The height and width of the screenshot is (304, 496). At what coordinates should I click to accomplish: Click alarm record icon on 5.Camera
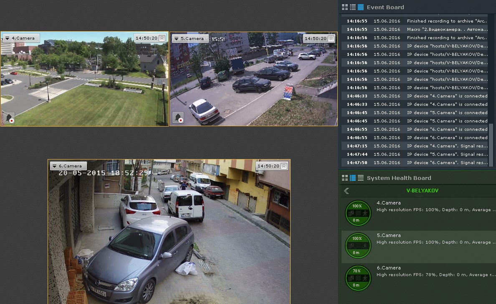[178, 118]
